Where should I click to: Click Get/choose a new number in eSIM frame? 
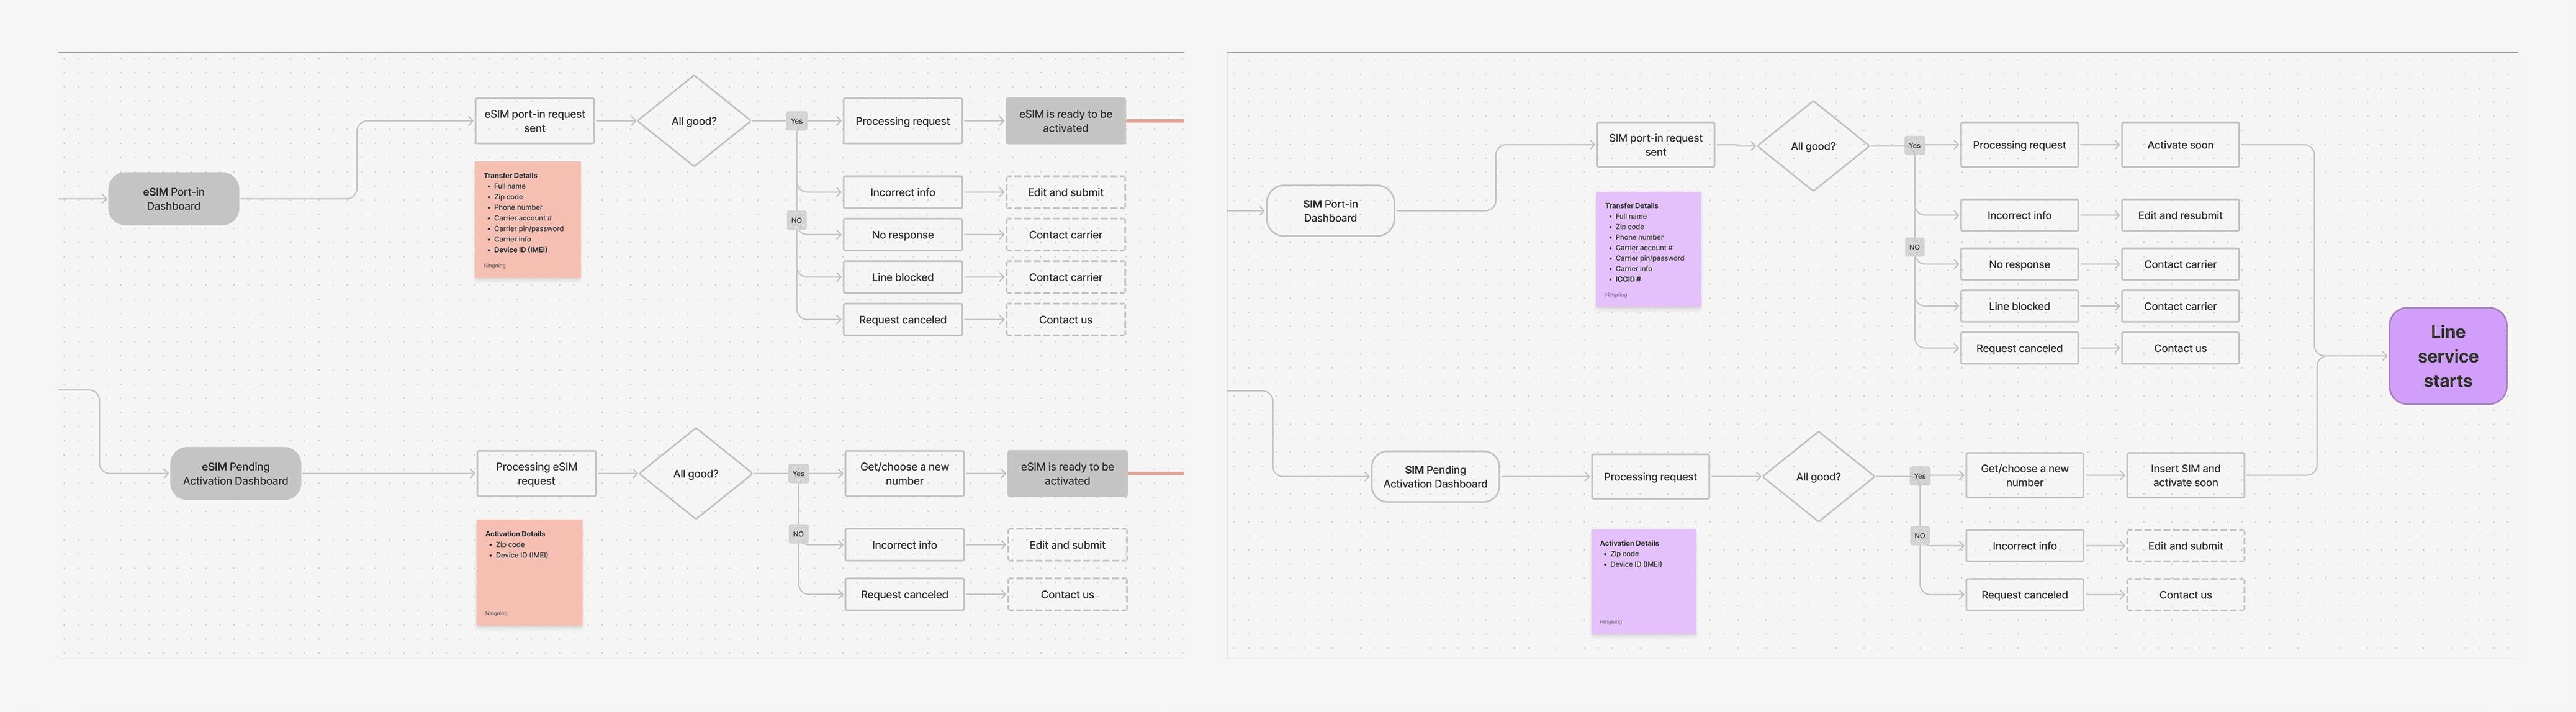tap(904, 474)
